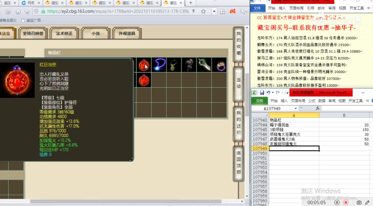This screenshot has width=373, height=206.
Task: Open Word 开发工具 ribbon tab
Action: (x=357, y=8)
